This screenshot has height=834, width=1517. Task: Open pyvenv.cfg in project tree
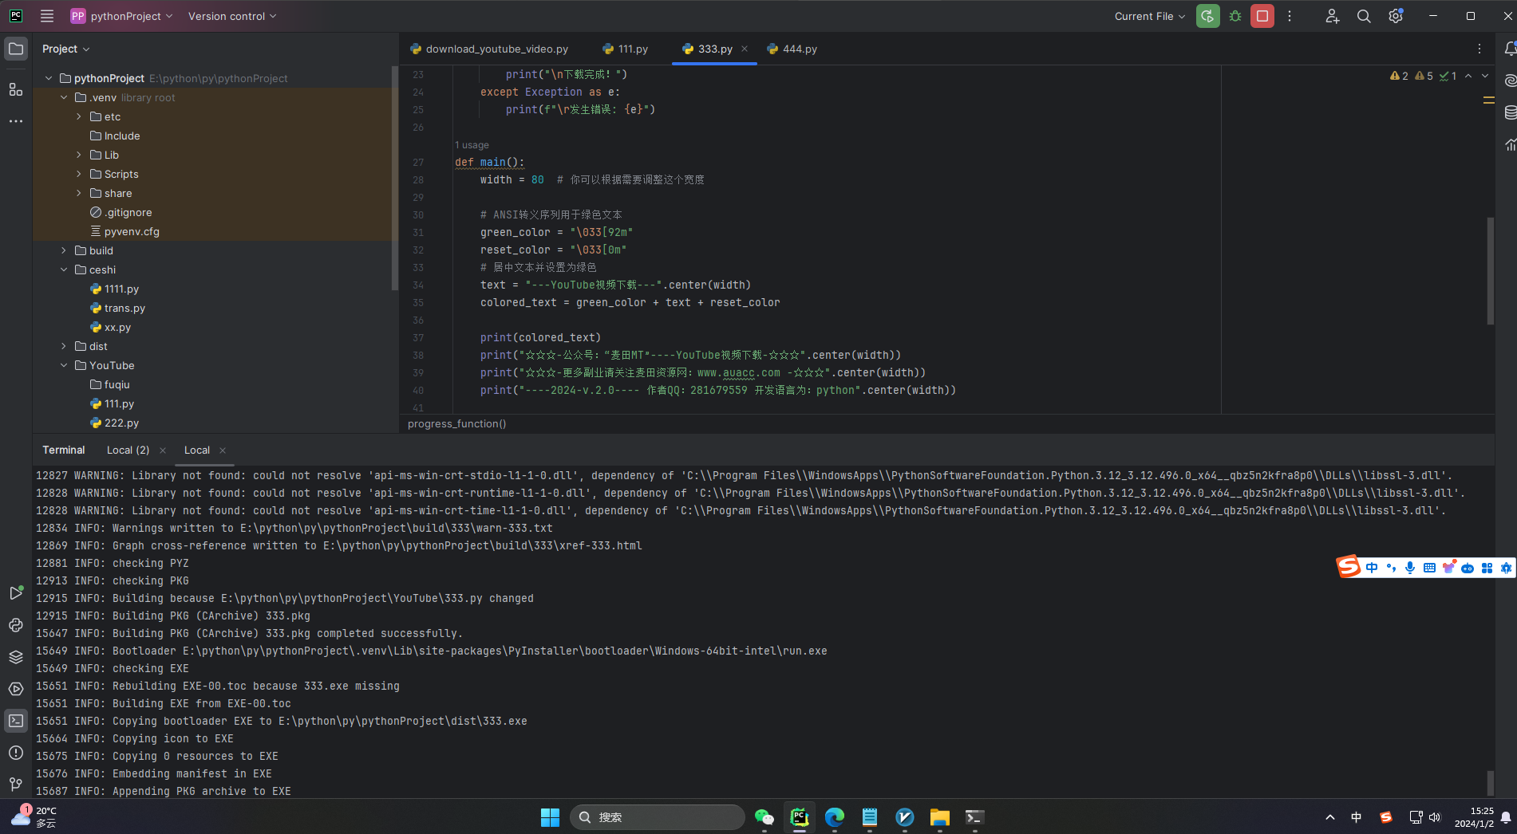pos(132,231)
